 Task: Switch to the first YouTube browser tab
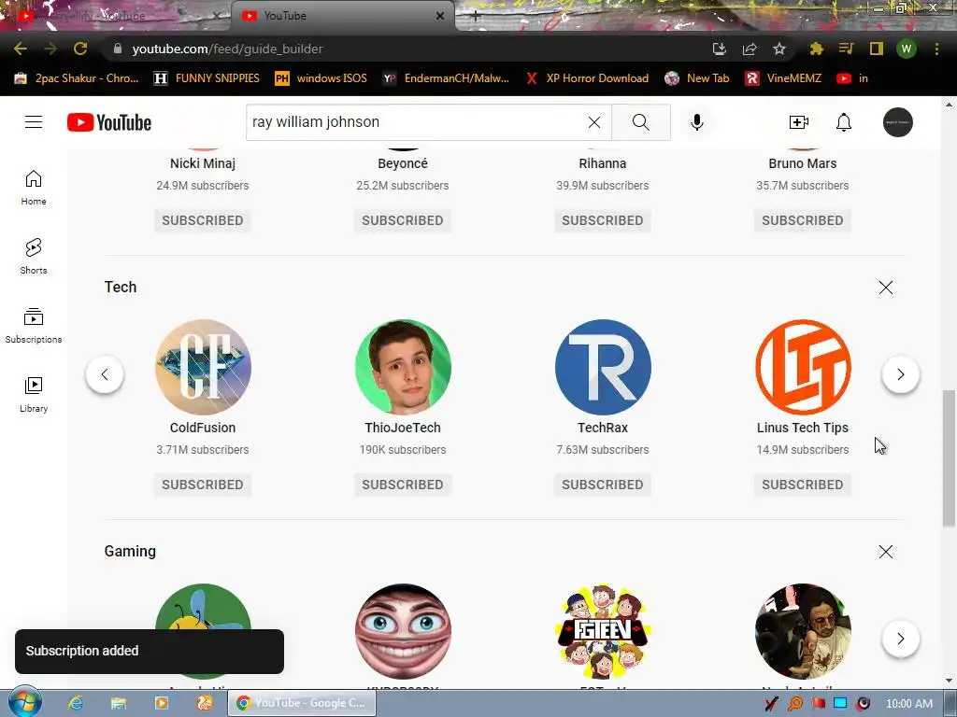[x=116, y=16]
